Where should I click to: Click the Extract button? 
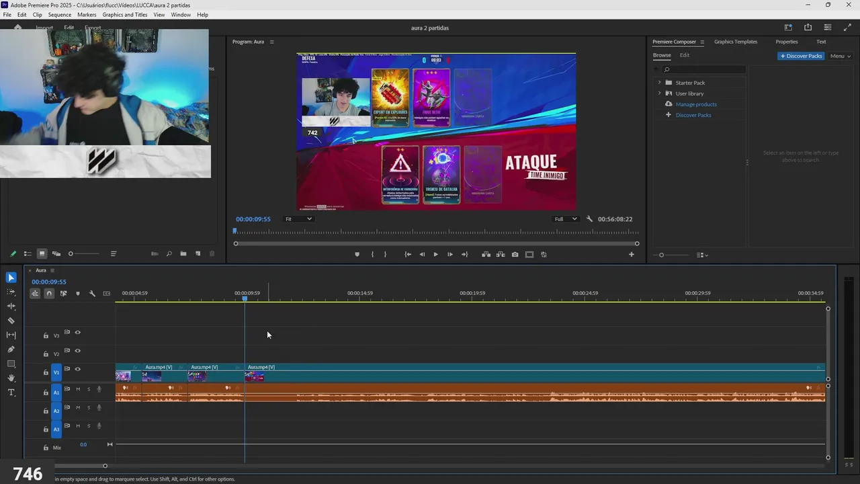pyautogui.click(x=501, y=254)
